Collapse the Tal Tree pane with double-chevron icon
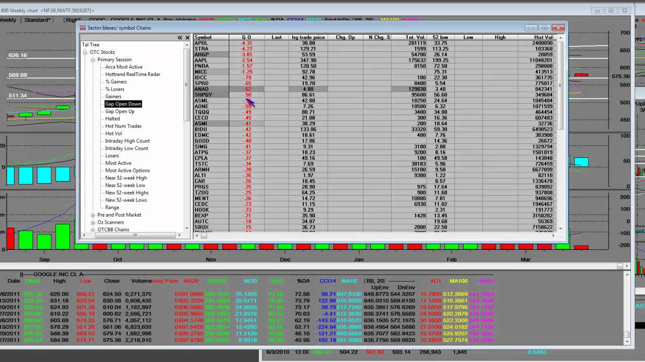Screen dimensions: 645x362 point(180,38)
